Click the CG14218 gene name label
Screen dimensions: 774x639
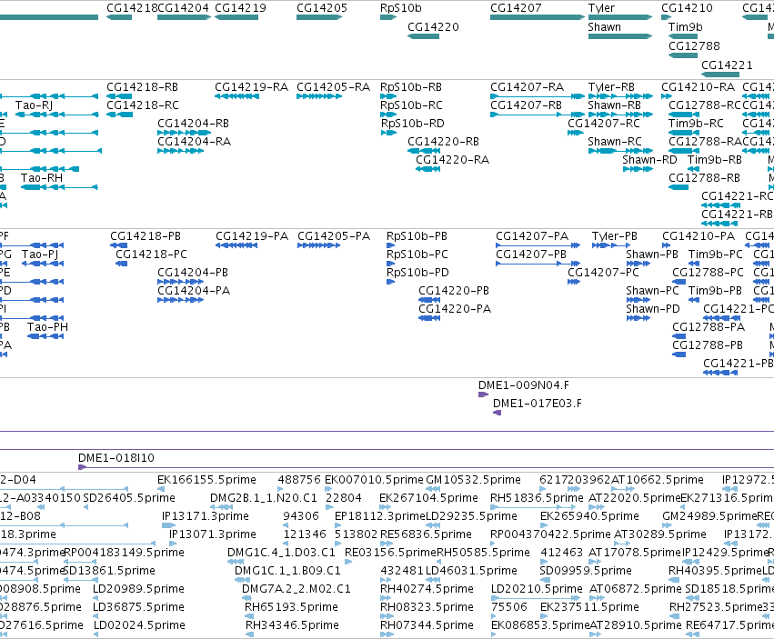132,8
